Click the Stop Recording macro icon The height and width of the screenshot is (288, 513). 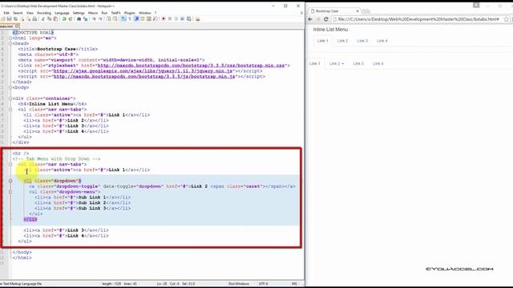click(x=170, y=19)
